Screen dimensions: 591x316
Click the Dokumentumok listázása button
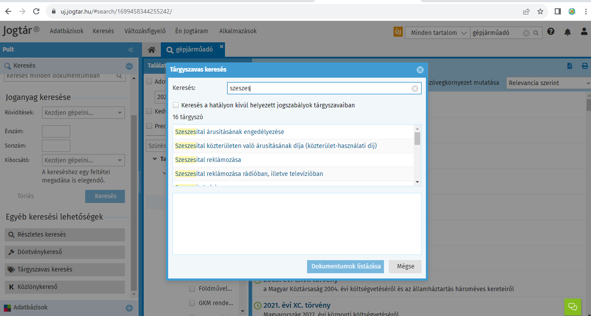click(x=345, y=267)
